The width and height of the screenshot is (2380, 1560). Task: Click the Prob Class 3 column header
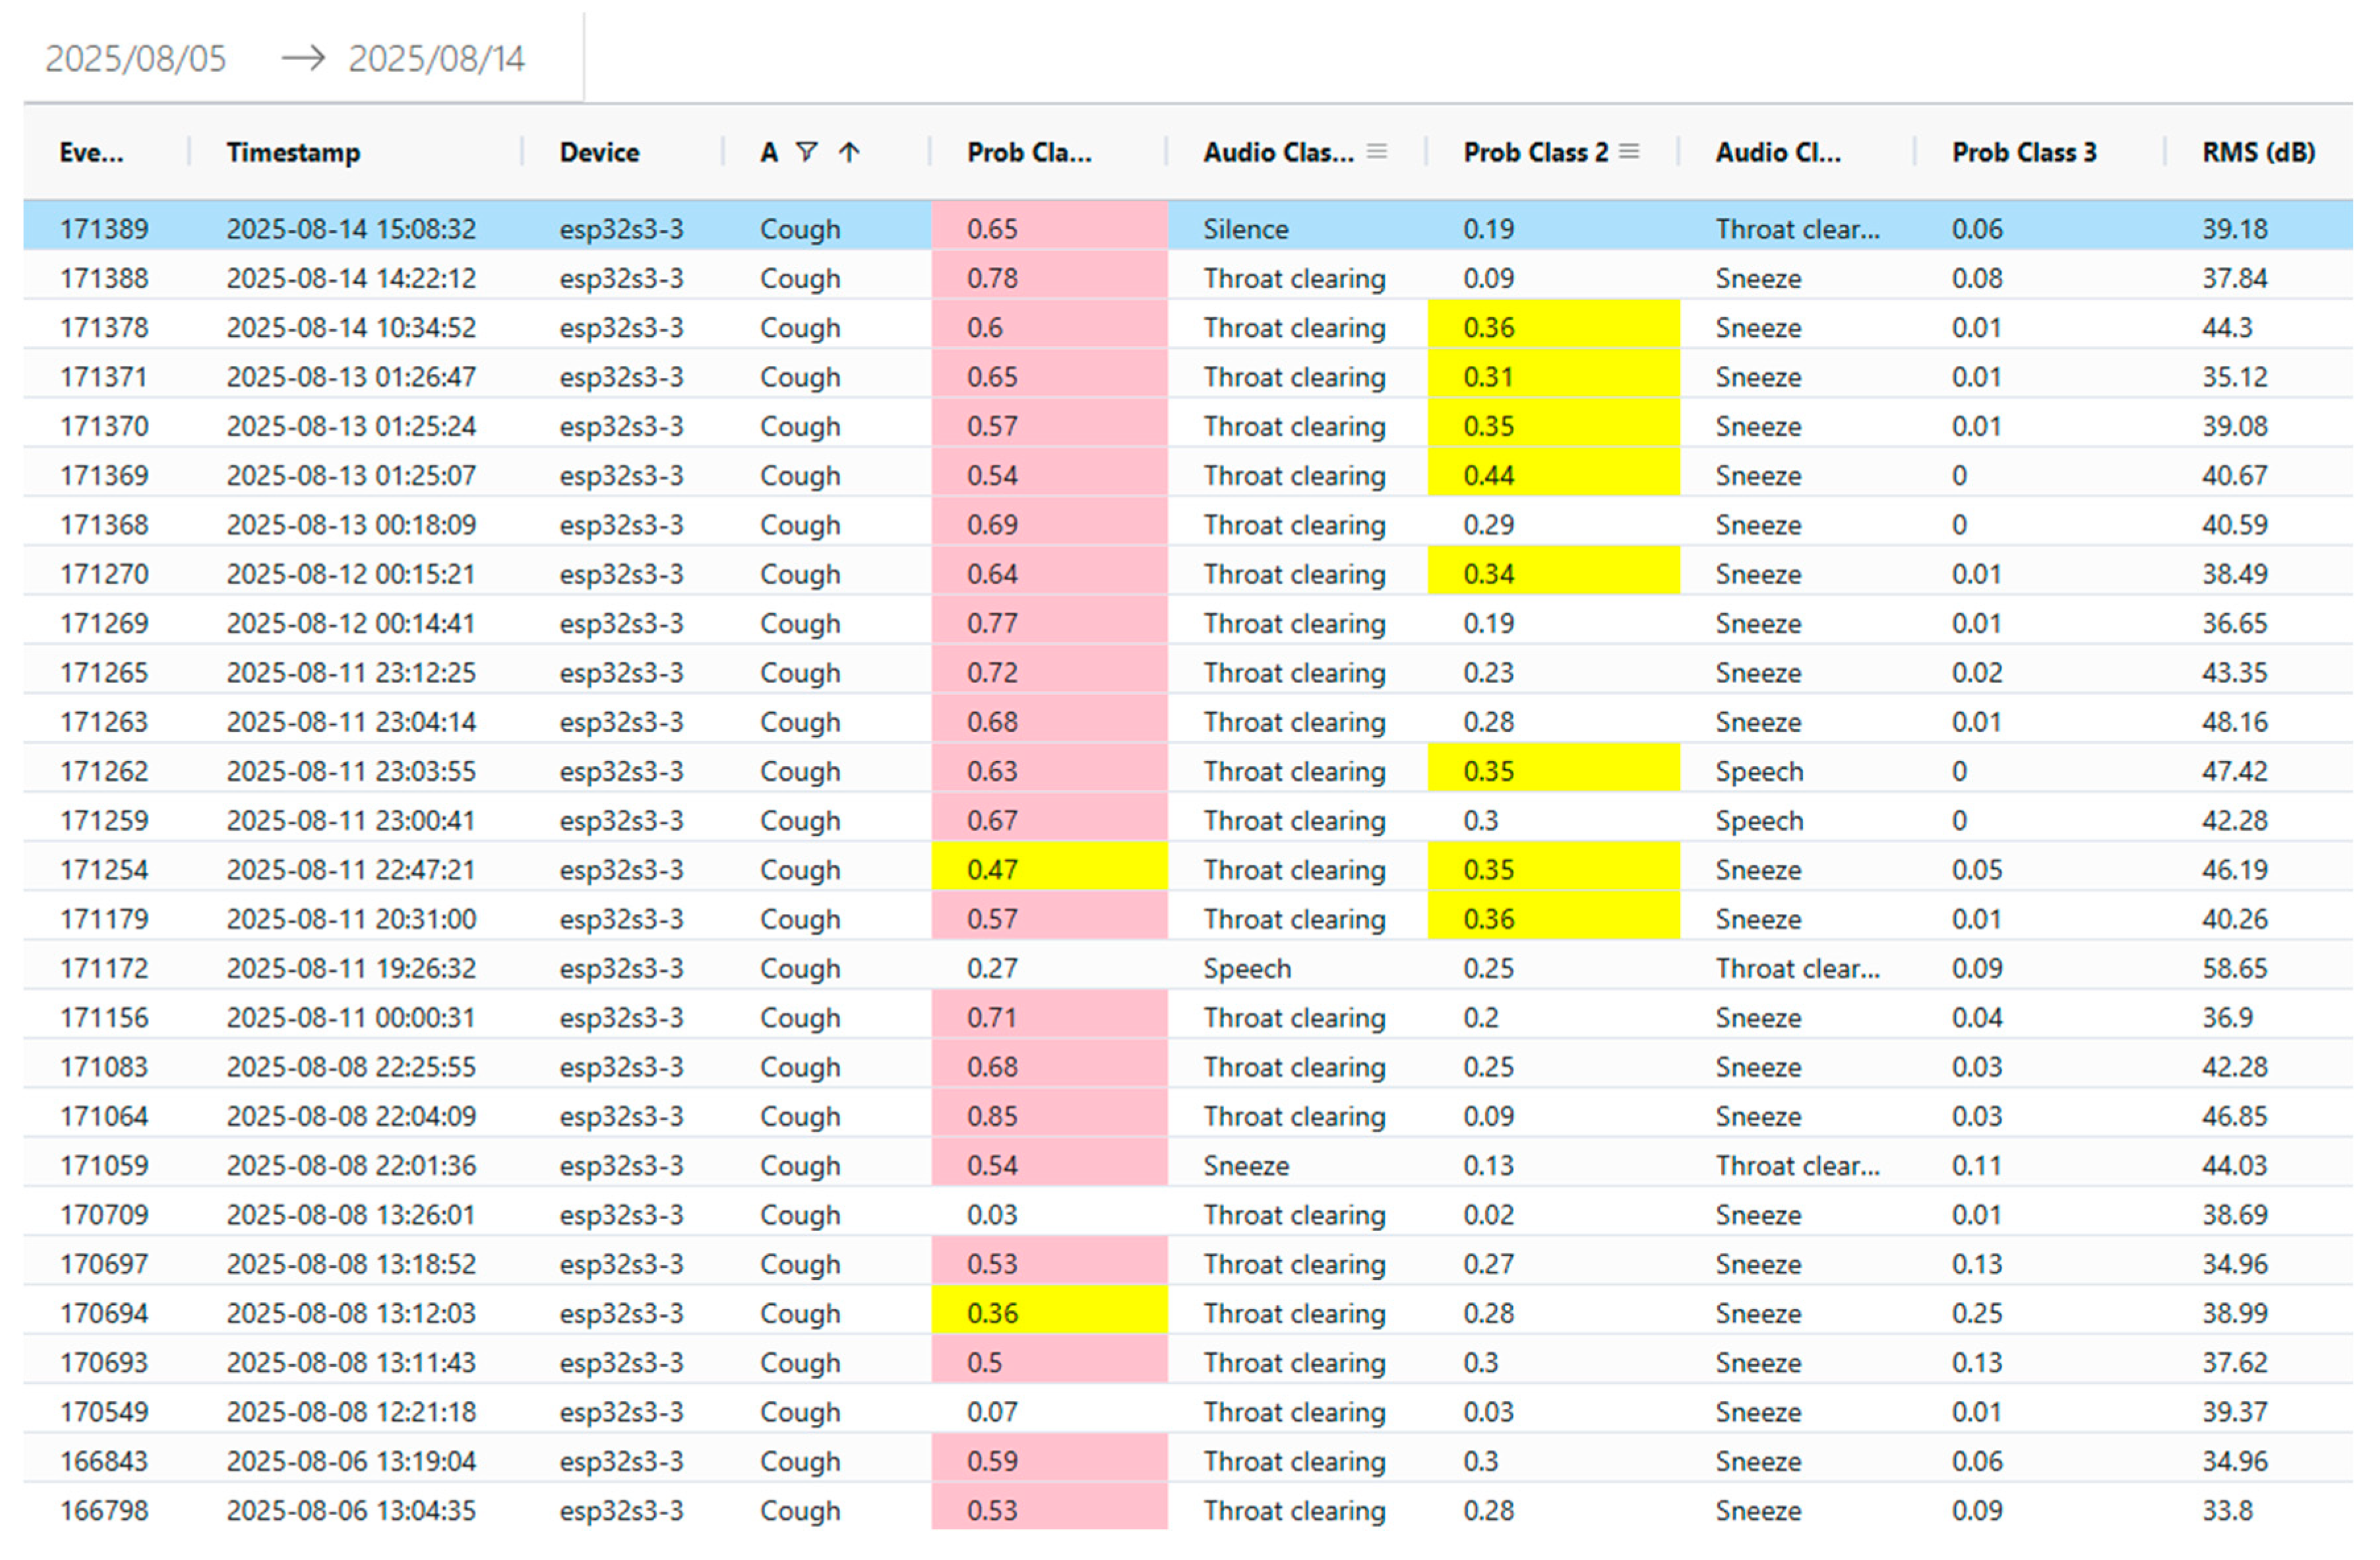point(2023,152)
